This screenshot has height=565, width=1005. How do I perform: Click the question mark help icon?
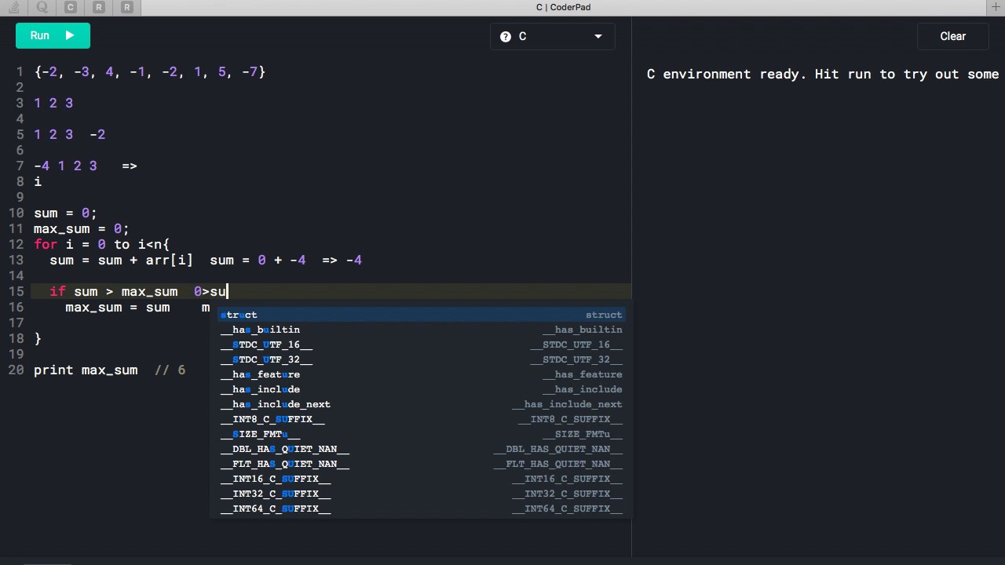click(506, 36)
